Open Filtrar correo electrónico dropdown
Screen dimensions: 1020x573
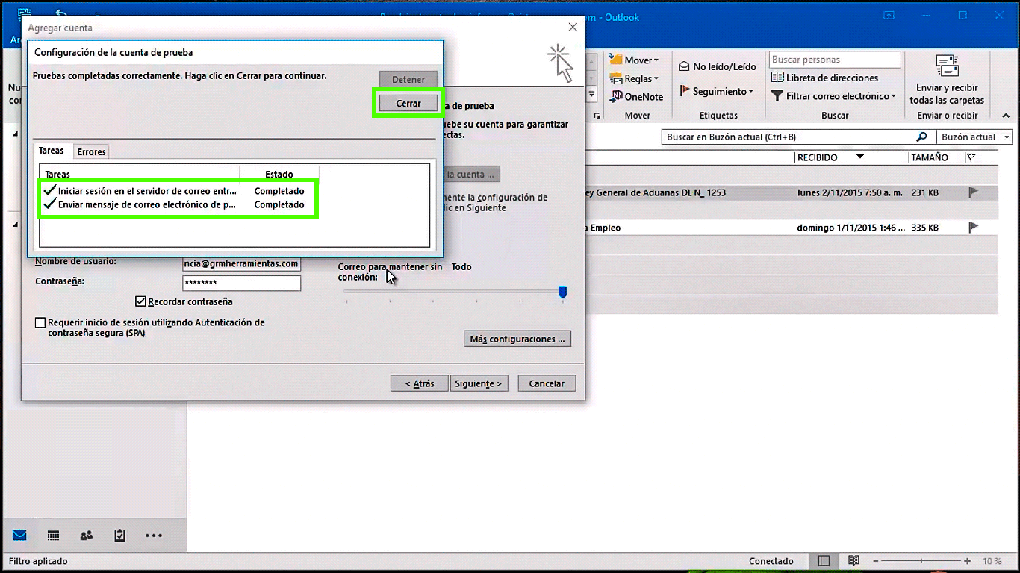coord(833,96)
